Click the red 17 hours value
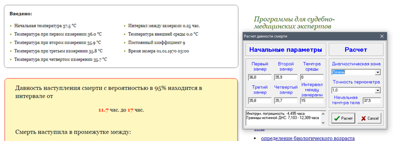393x141 pixels. 130,110
